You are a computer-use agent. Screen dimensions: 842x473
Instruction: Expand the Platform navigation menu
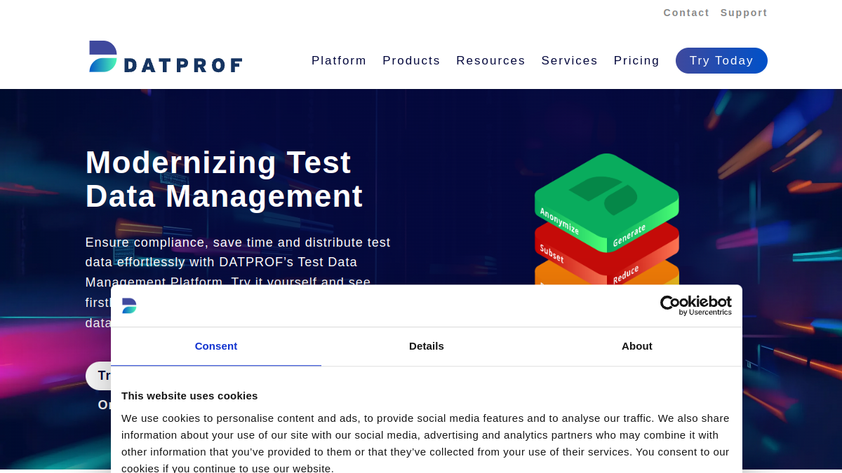coord(339,60)
